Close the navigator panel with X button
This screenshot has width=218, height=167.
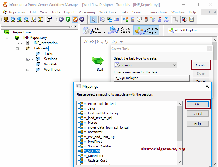tap(76, 27)
